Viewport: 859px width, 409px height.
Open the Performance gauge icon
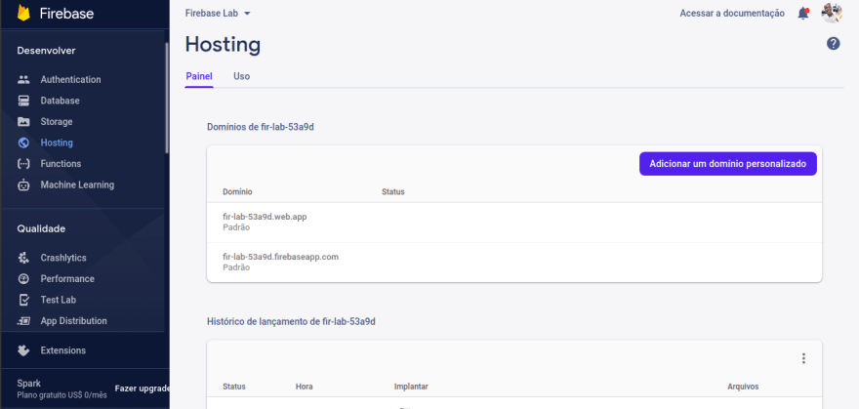point(23,279)
